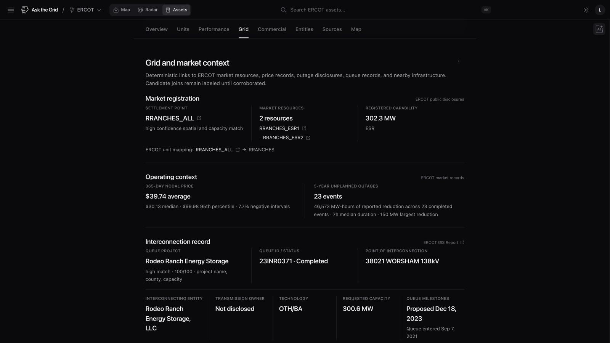The width and height of the screenshot is (610, 343).
Task: Click the RRANCHES_ESR1 resource link
Action: 279,128
